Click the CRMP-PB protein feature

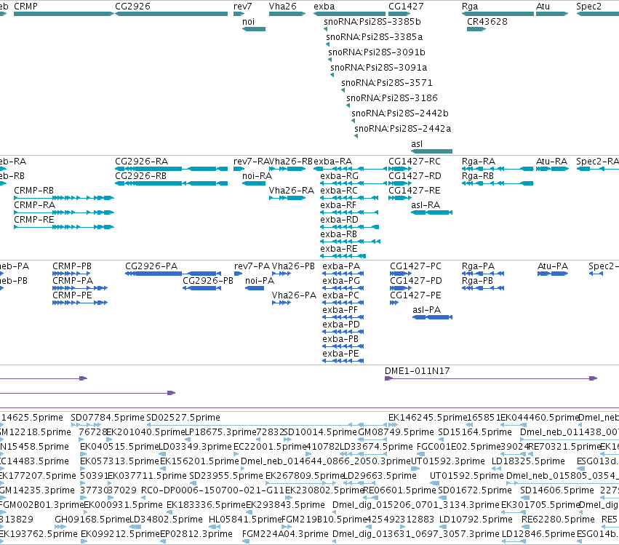click(x=71, y=274)
